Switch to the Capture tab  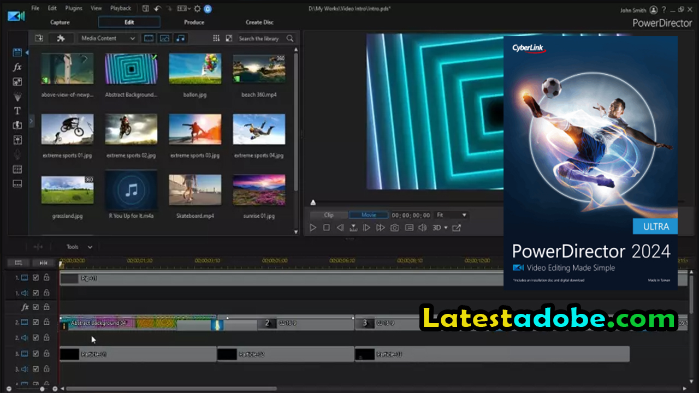click(x=60, y=22)
